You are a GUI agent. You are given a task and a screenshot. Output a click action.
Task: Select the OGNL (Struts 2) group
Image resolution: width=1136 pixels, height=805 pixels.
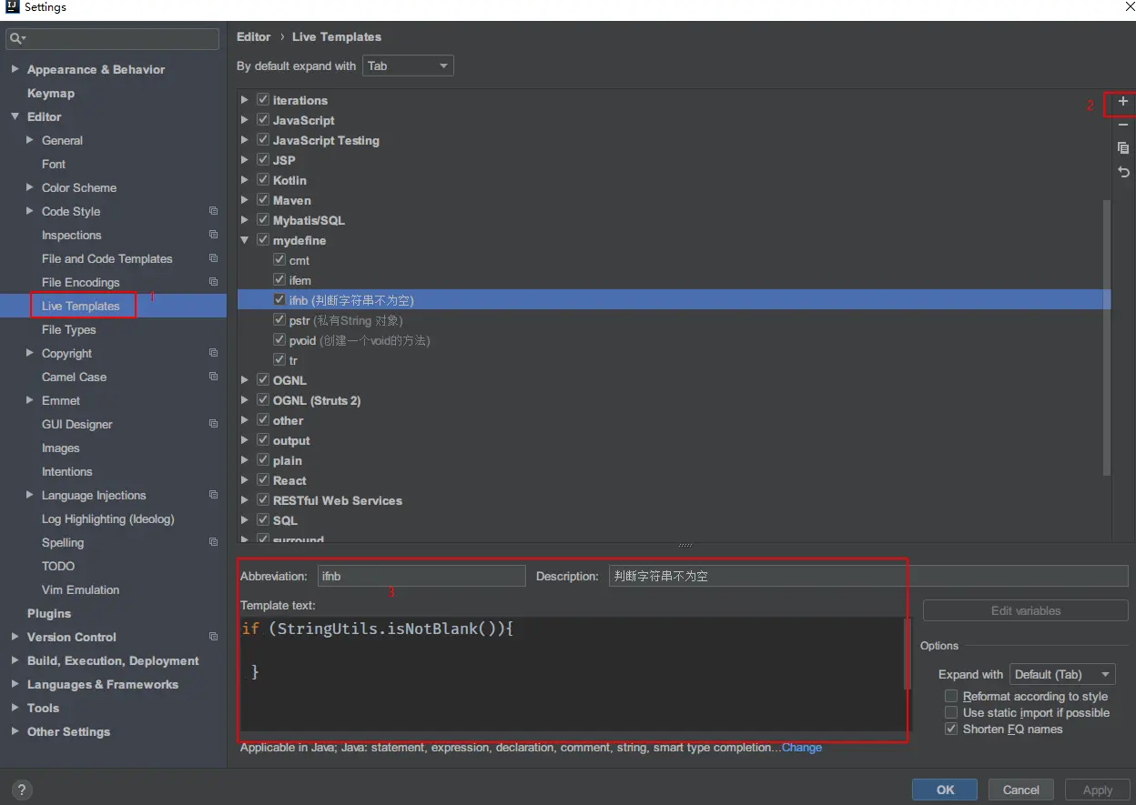coord(674,400)
